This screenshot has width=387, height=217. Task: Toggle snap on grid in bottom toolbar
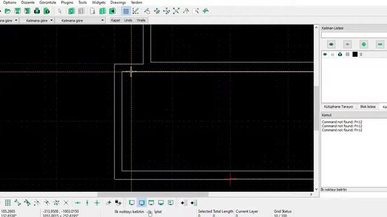point(8,203)
